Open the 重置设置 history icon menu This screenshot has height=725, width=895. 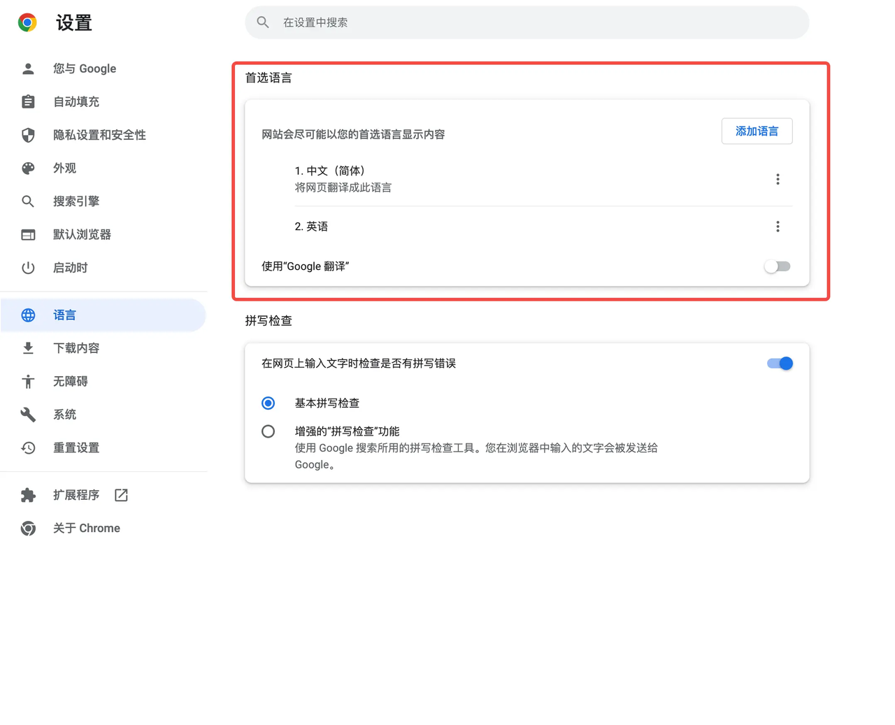point(28,447)
